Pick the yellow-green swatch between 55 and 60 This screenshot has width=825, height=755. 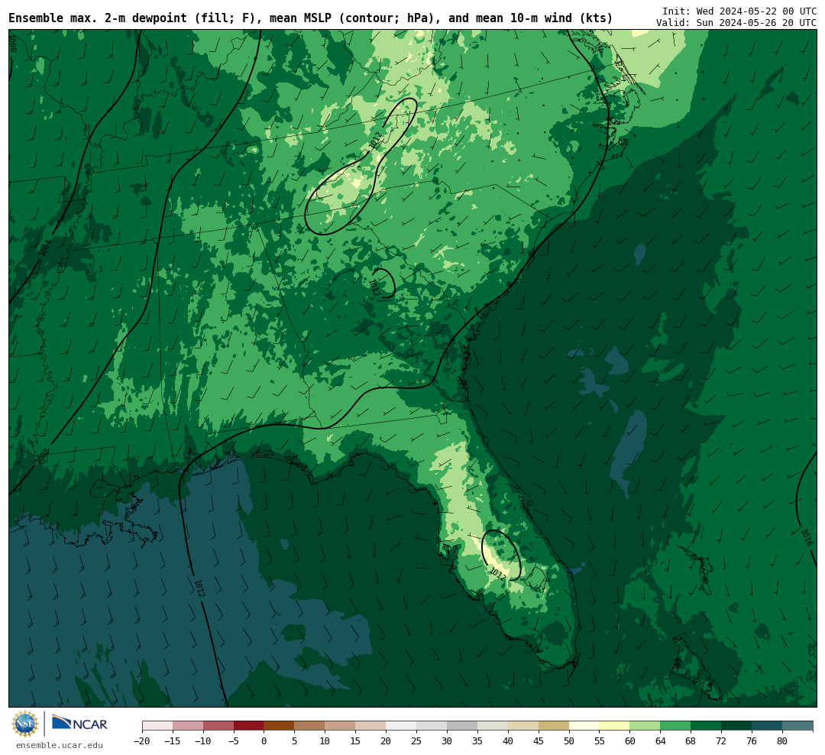[x=615, y=725]
